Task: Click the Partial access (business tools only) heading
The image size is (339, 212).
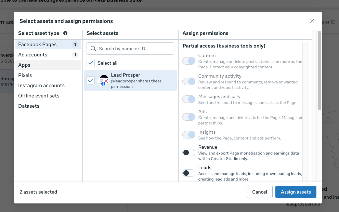Action: 224,46
